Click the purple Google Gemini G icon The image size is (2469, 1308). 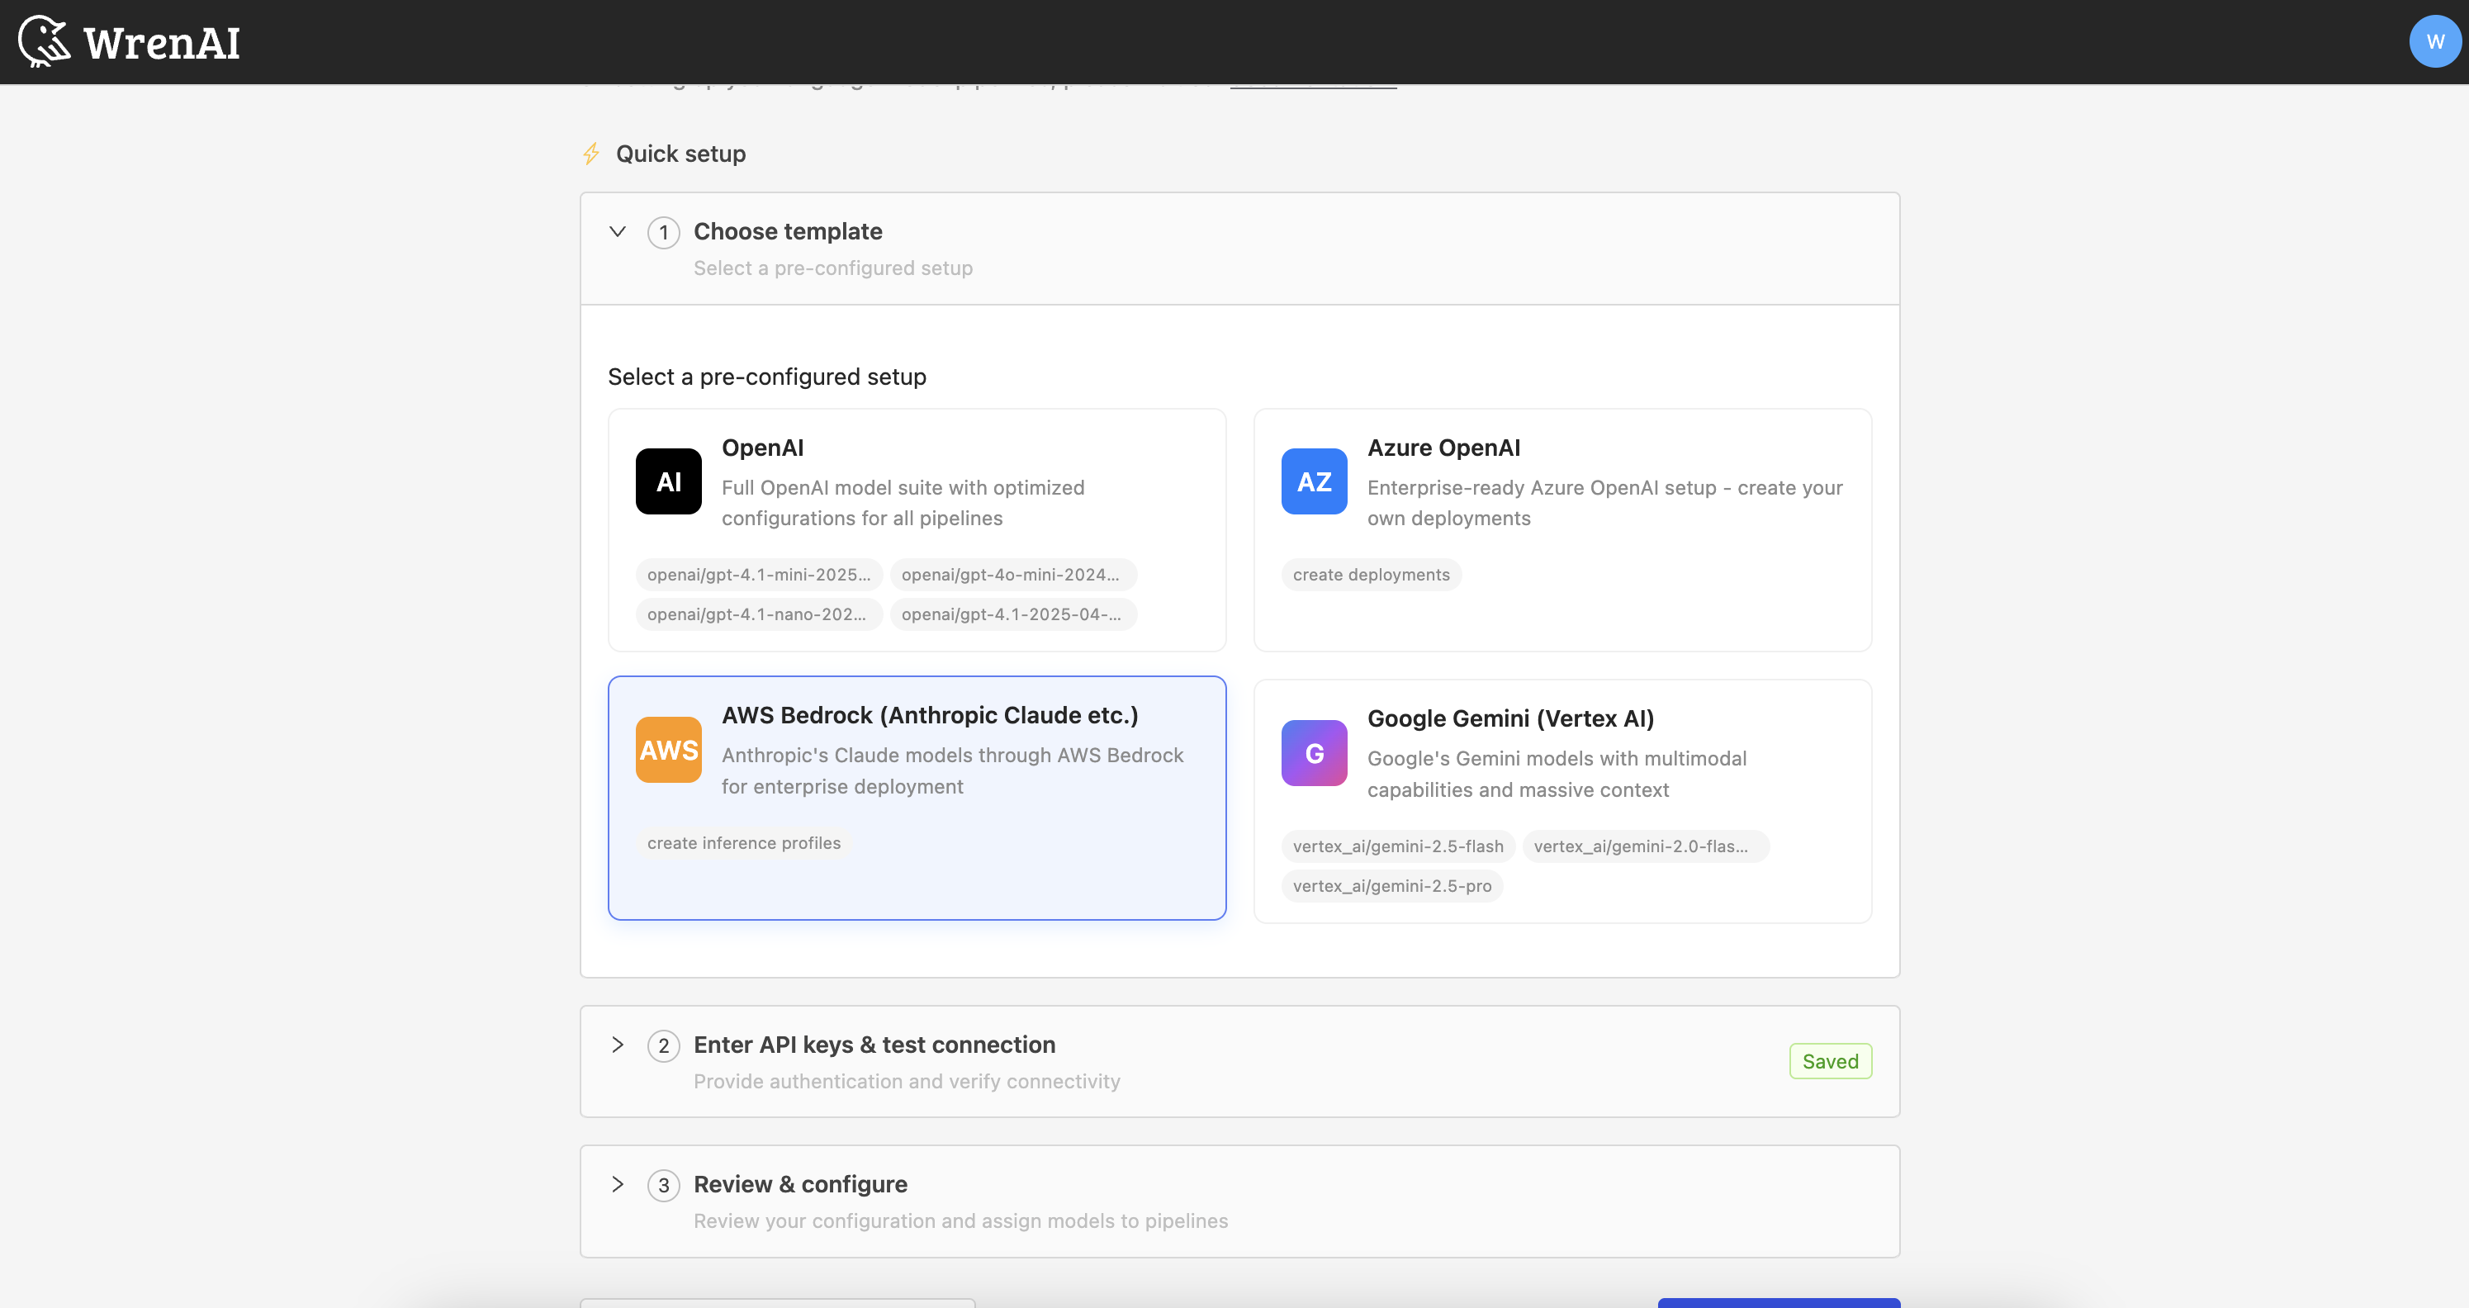pyautogui.click(x=1313, y=752)
